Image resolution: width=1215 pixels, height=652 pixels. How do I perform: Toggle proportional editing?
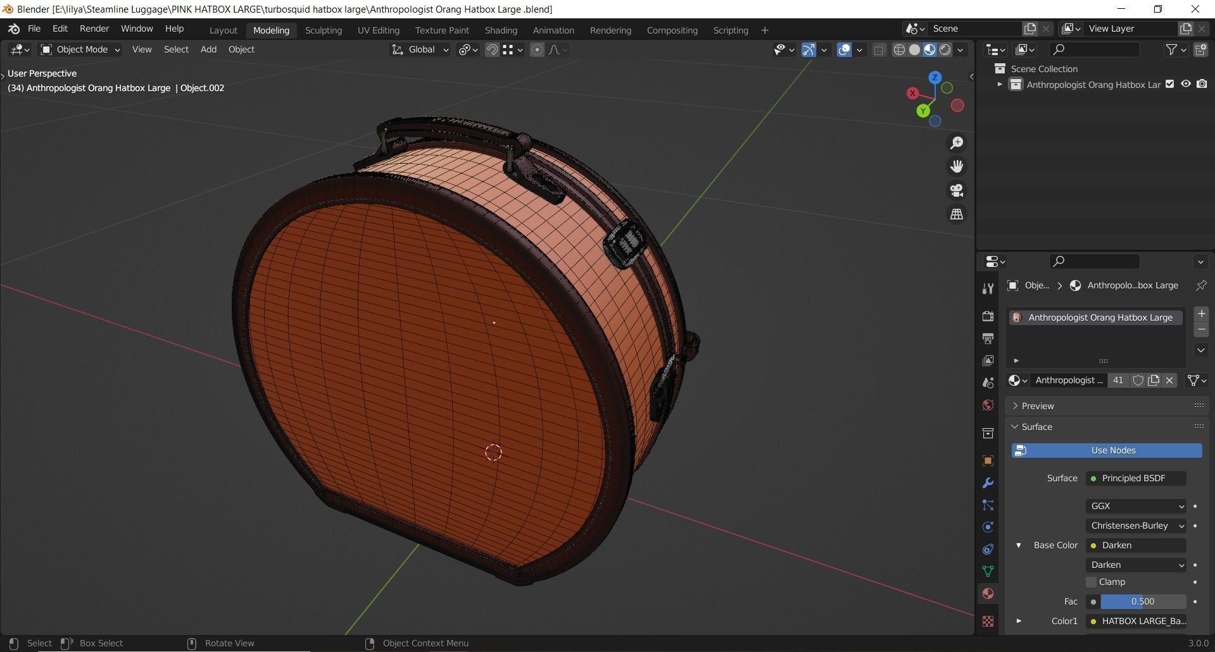tap(537, 49)
